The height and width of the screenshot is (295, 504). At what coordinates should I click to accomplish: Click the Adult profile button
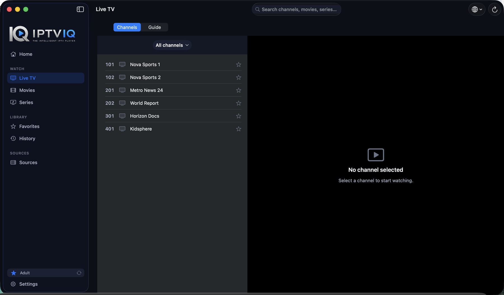coord(46,273)
